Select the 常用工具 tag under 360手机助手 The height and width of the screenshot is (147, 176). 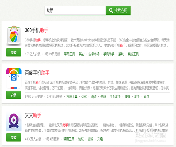click(x=70, y=54)
